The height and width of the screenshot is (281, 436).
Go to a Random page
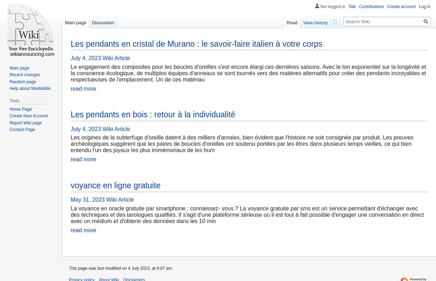[23, 82]
